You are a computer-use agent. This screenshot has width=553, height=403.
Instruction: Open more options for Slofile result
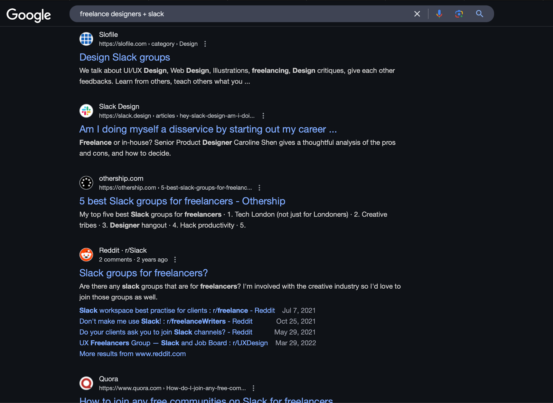coord(205,44)
